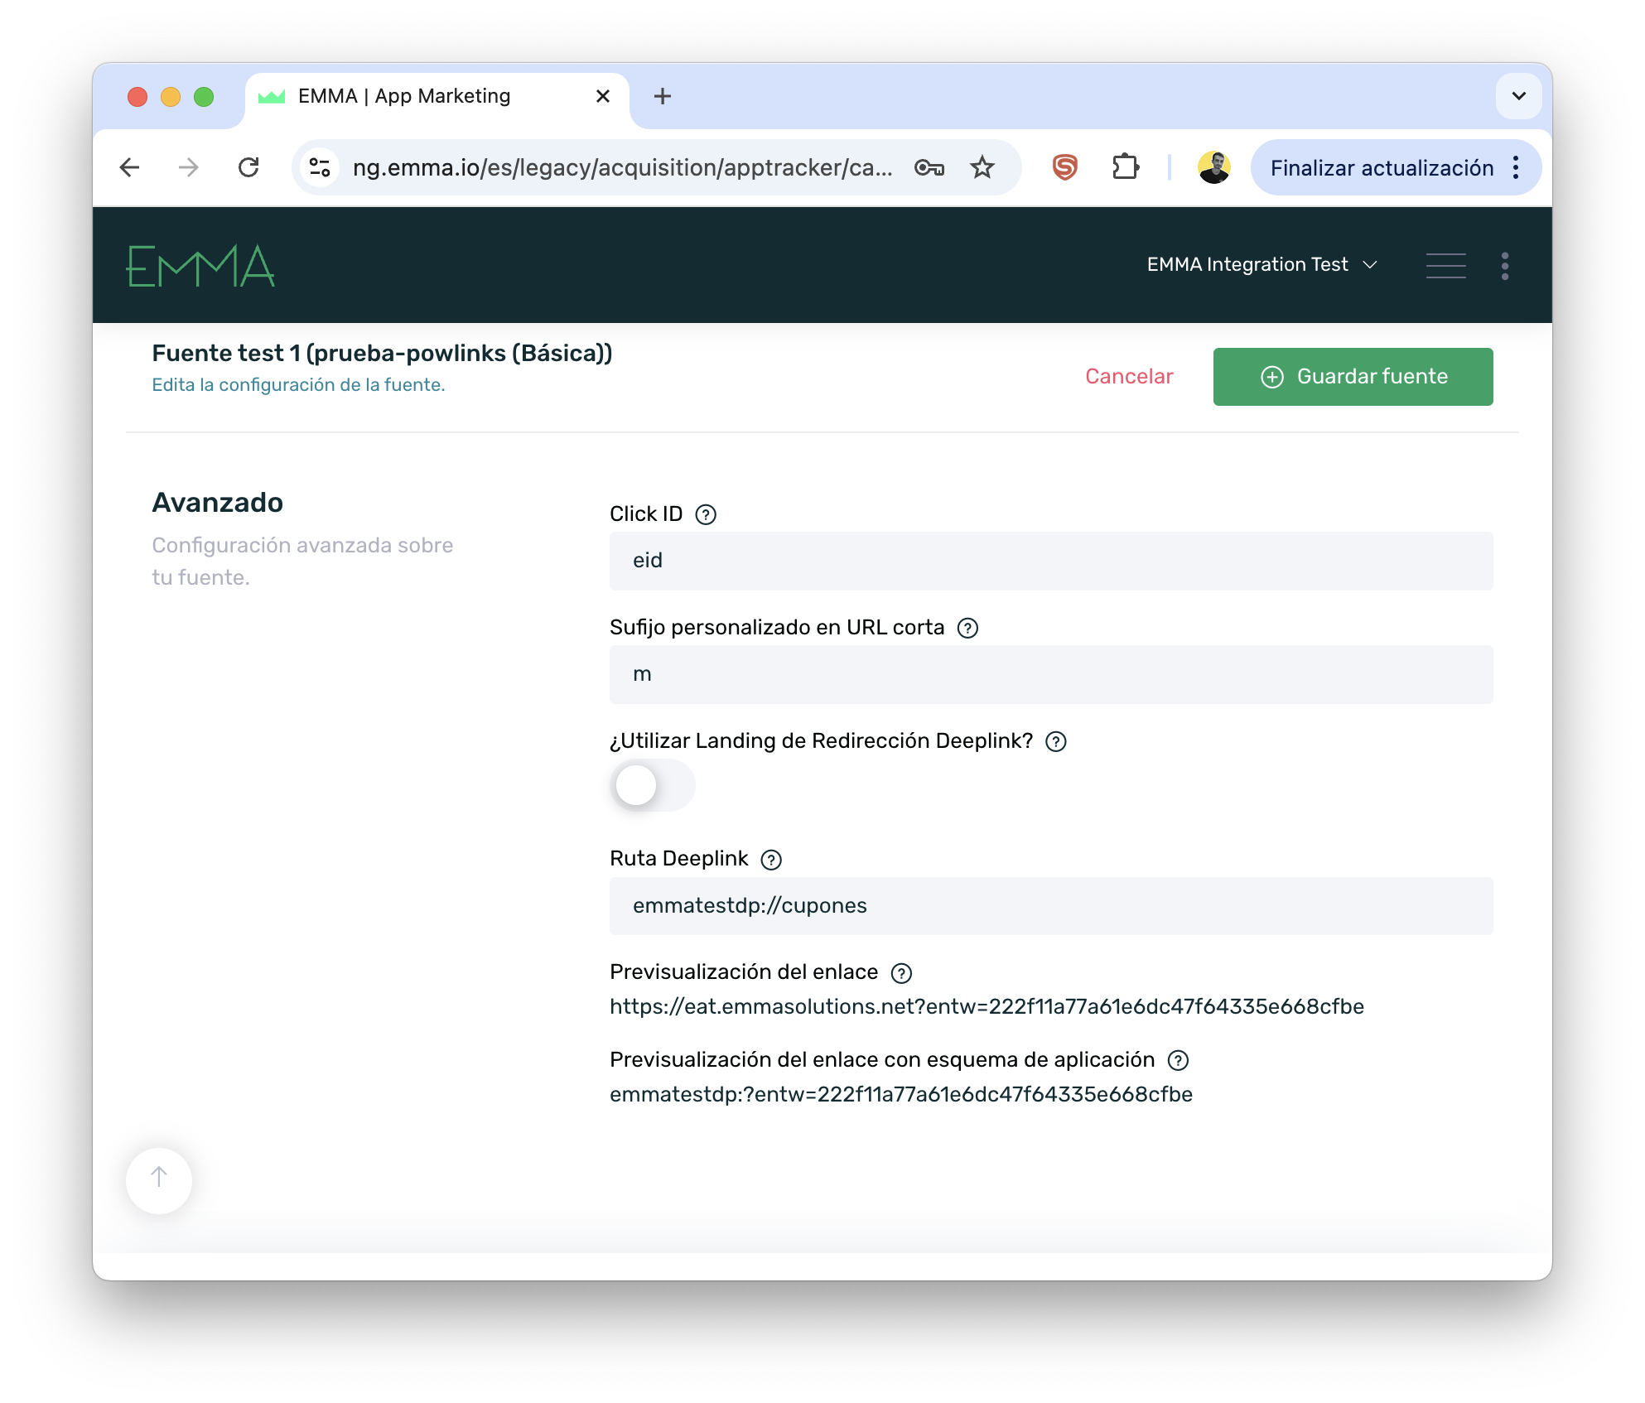Toggle the Landing de Redirección Deeplink switch
This screenshot has height=1403, width=1645.
(652, 785)
